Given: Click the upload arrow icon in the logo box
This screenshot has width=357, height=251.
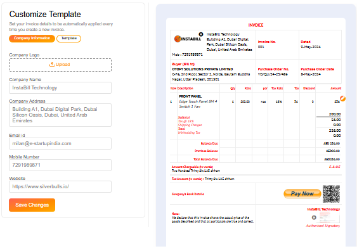Looking at the screenshot, I should coord(52,65).
